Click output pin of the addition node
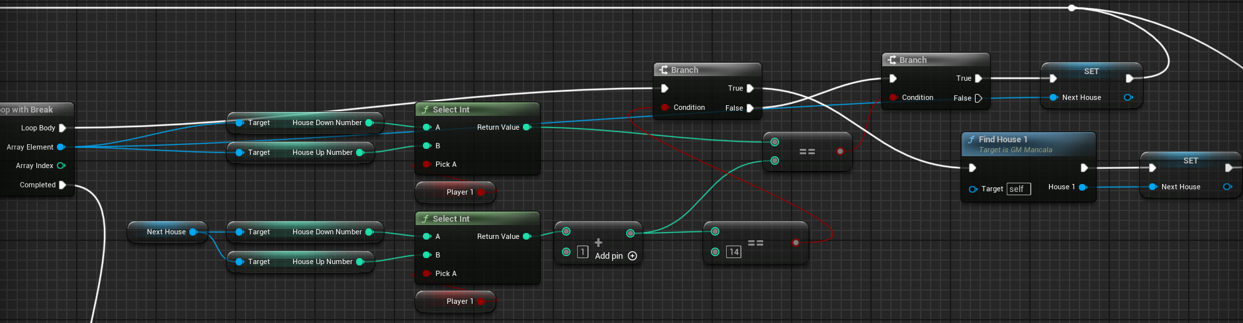1243x323 pixels. point(630,233)
